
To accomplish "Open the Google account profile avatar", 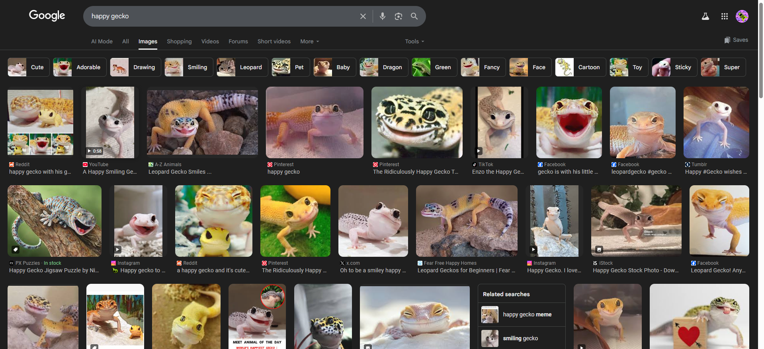I will [742, 16].
